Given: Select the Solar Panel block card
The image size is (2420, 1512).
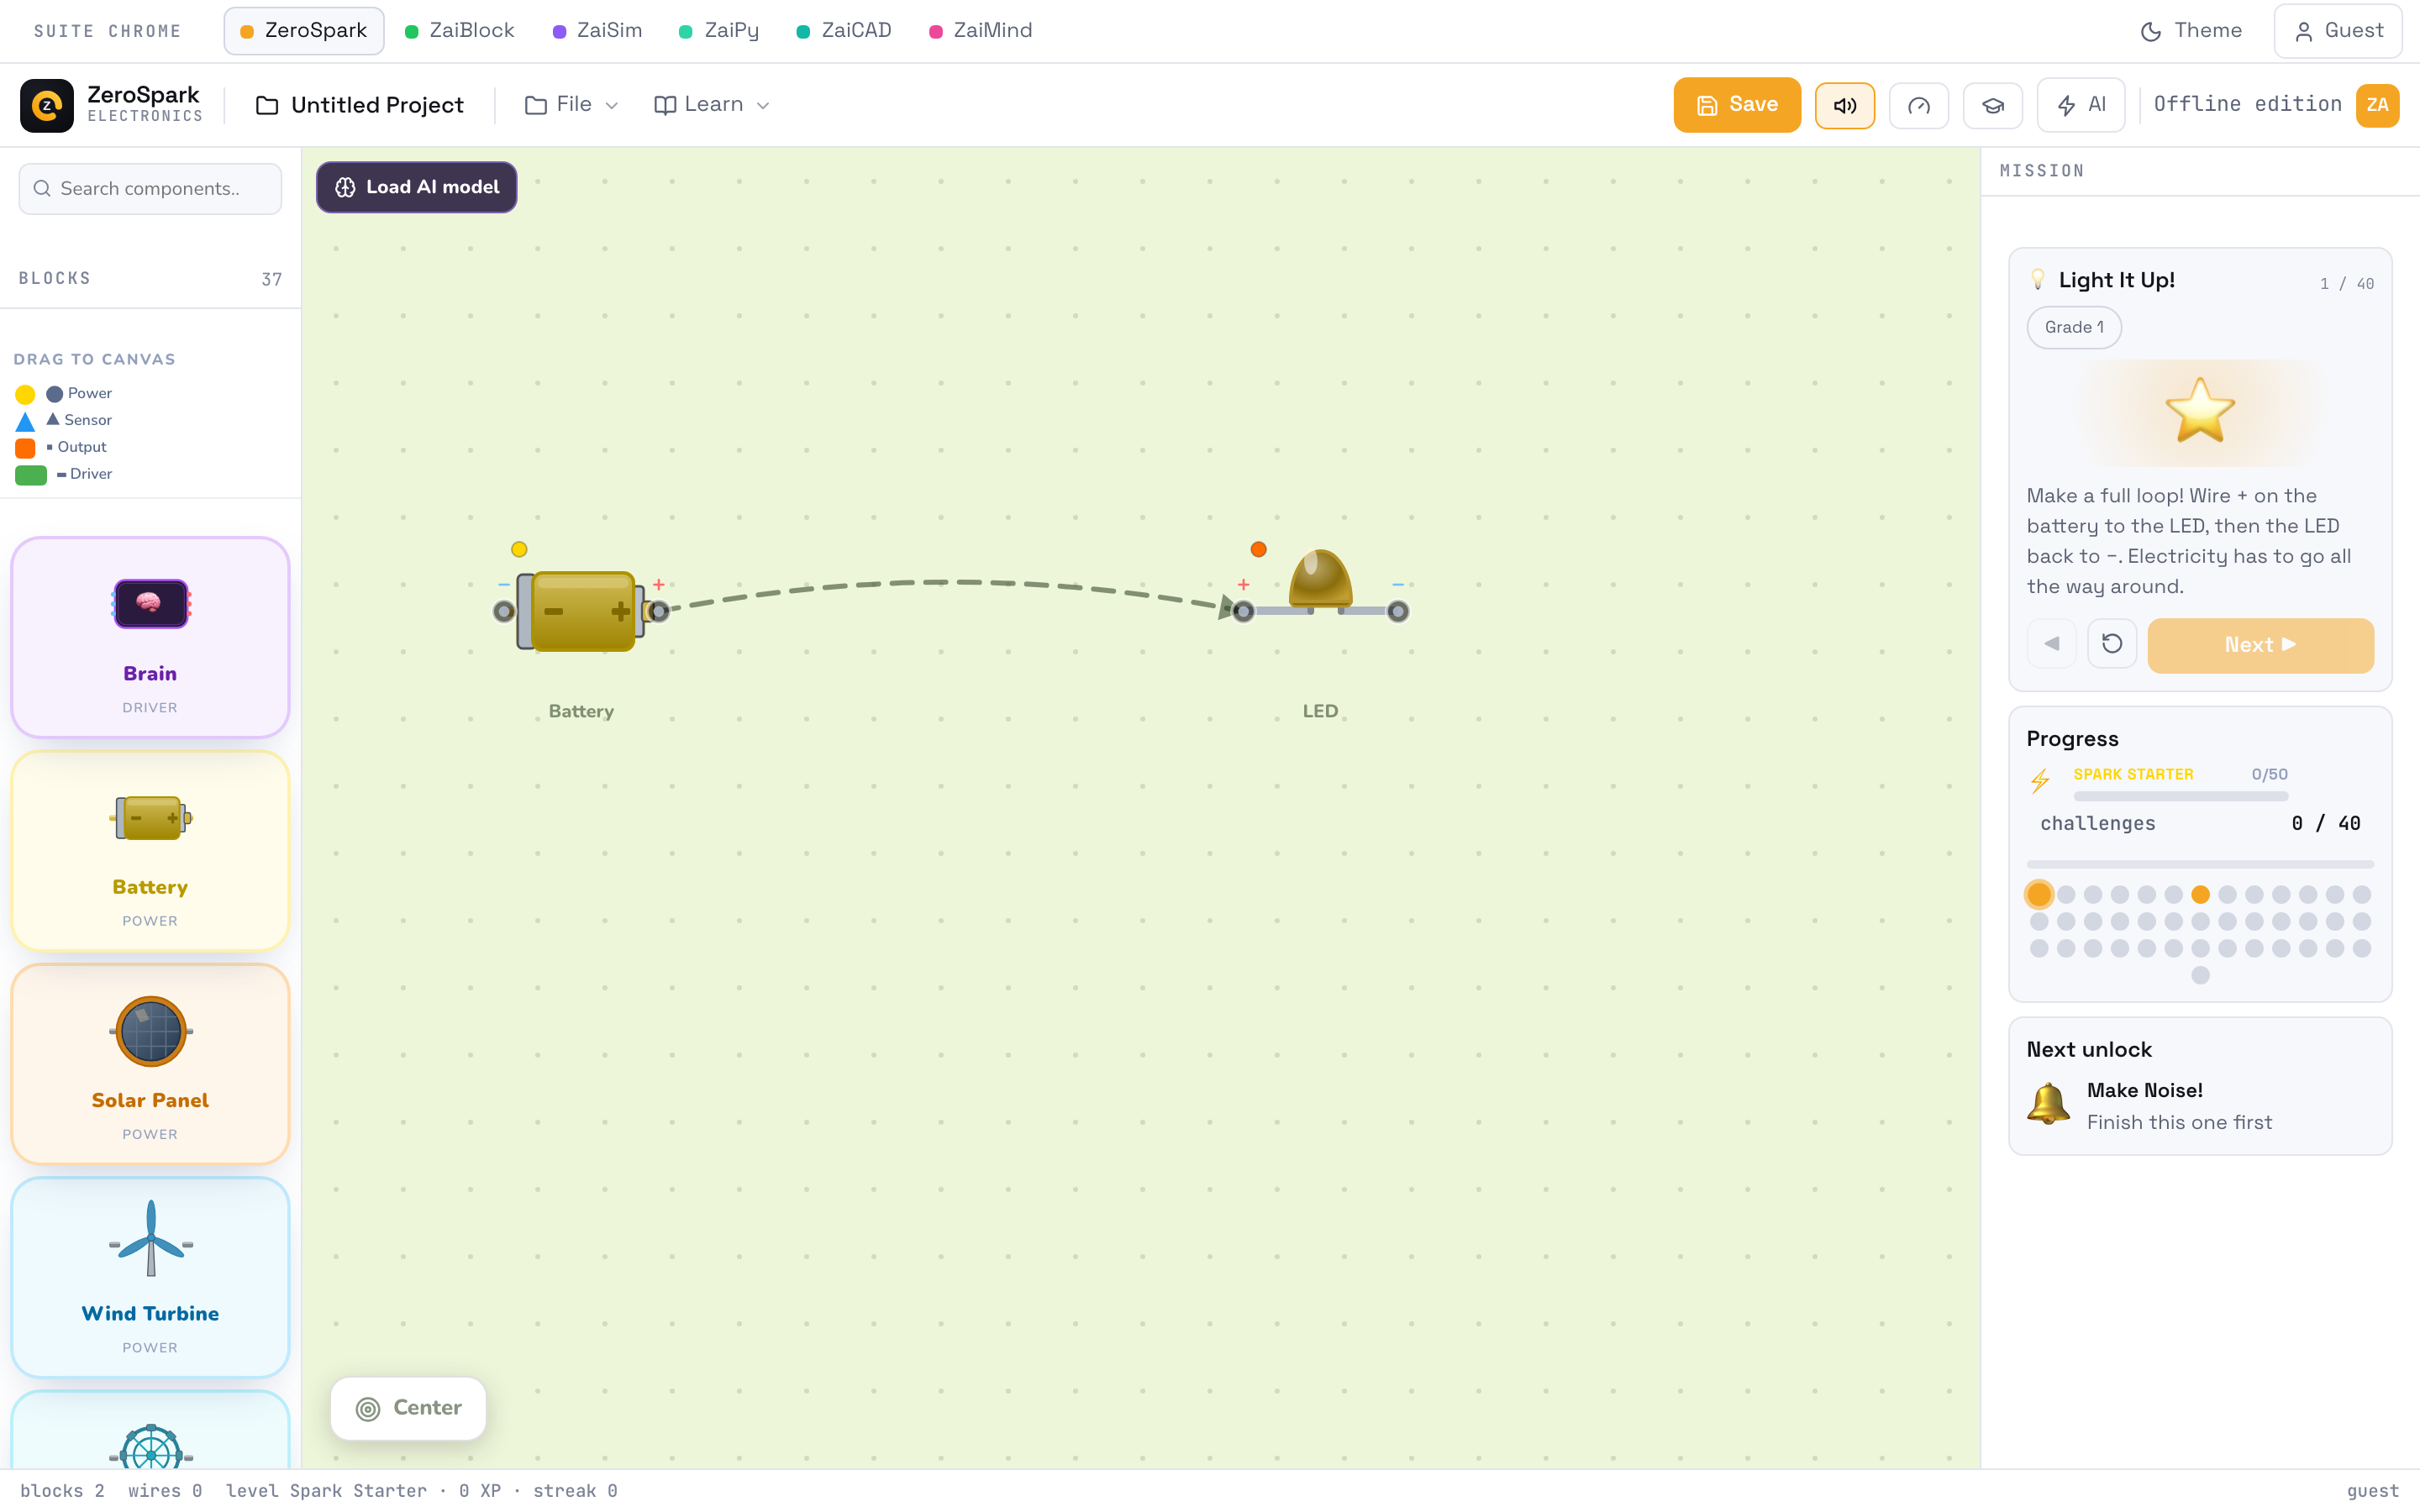Looking at the screenshot, I should pyautogui.click(x=150, y=1064).
